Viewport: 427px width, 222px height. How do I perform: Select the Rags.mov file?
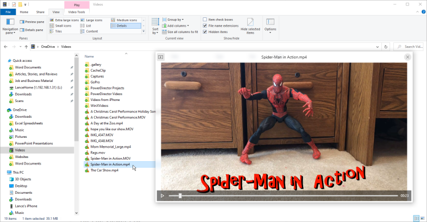[98, 153]
